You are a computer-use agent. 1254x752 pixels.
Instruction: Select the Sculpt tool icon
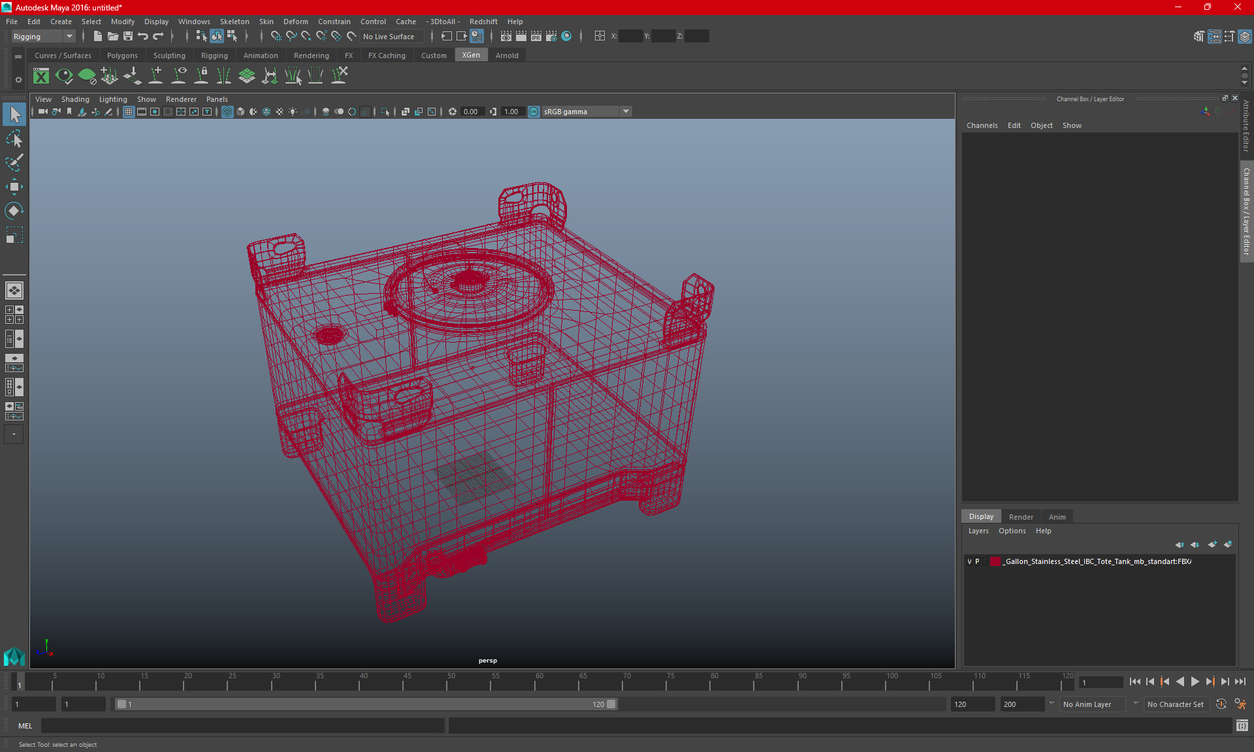click(14, 162)
